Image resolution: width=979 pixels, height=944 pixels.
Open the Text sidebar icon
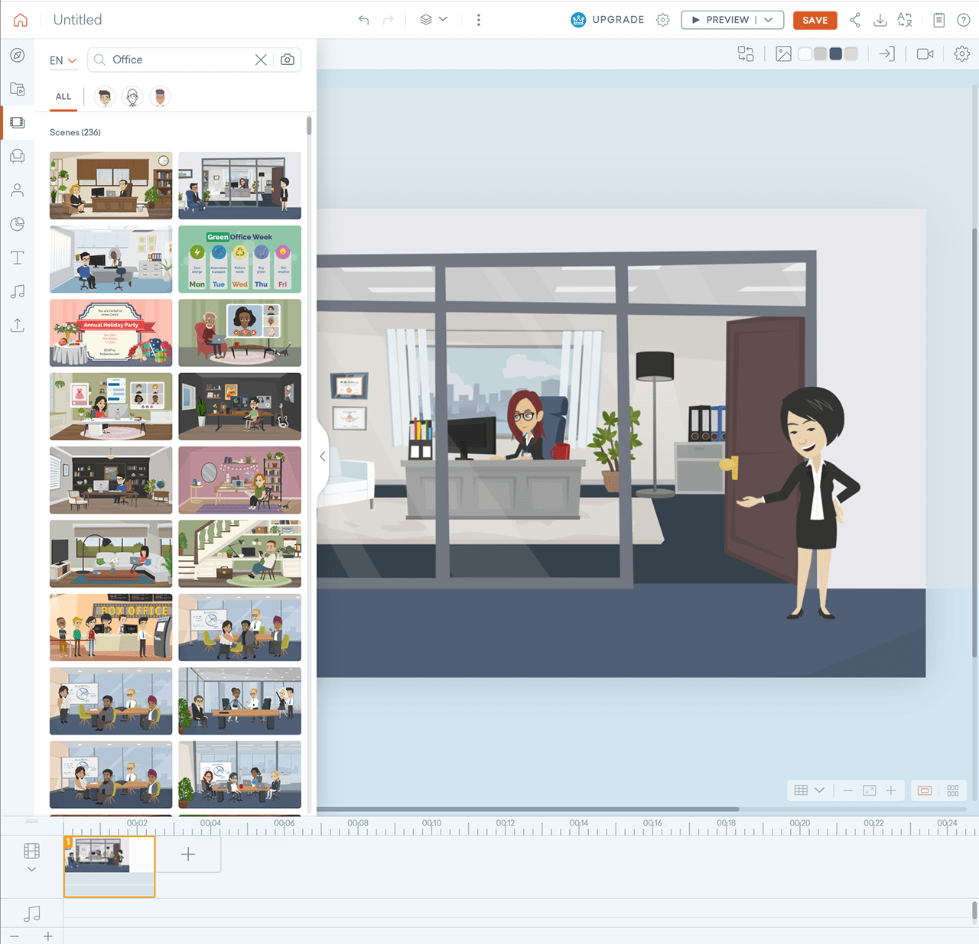point(18,258)
